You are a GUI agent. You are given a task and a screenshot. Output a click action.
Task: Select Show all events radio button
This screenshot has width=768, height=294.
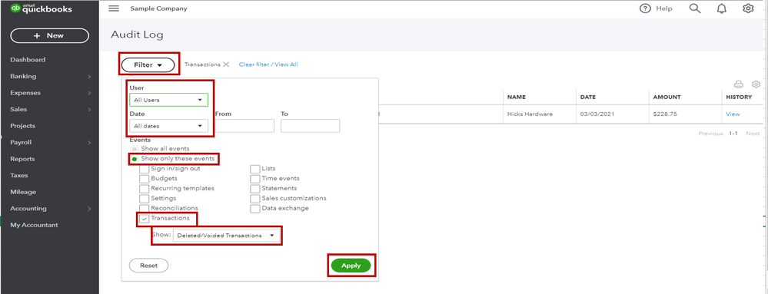[x=134, y=149]
